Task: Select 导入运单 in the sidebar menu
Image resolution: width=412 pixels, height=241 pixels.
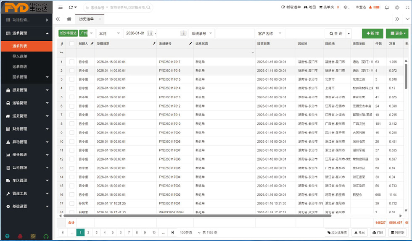Action: tap(20, 56)
